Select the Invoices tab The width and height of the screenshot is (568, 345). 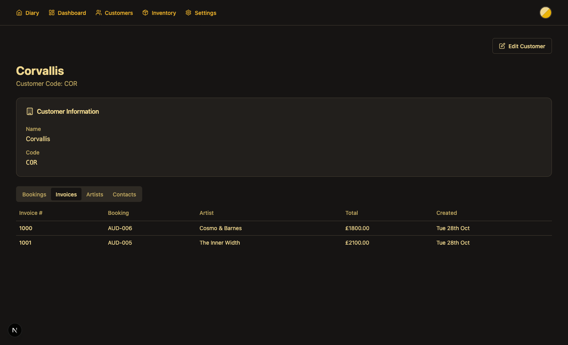pyautogui.click(x=66, y=194)
